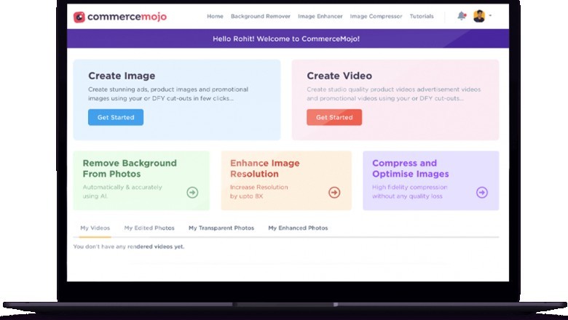This screenshot has height=320, width=568.
Task: Click the Create Video heading
Action: [339, 76]
